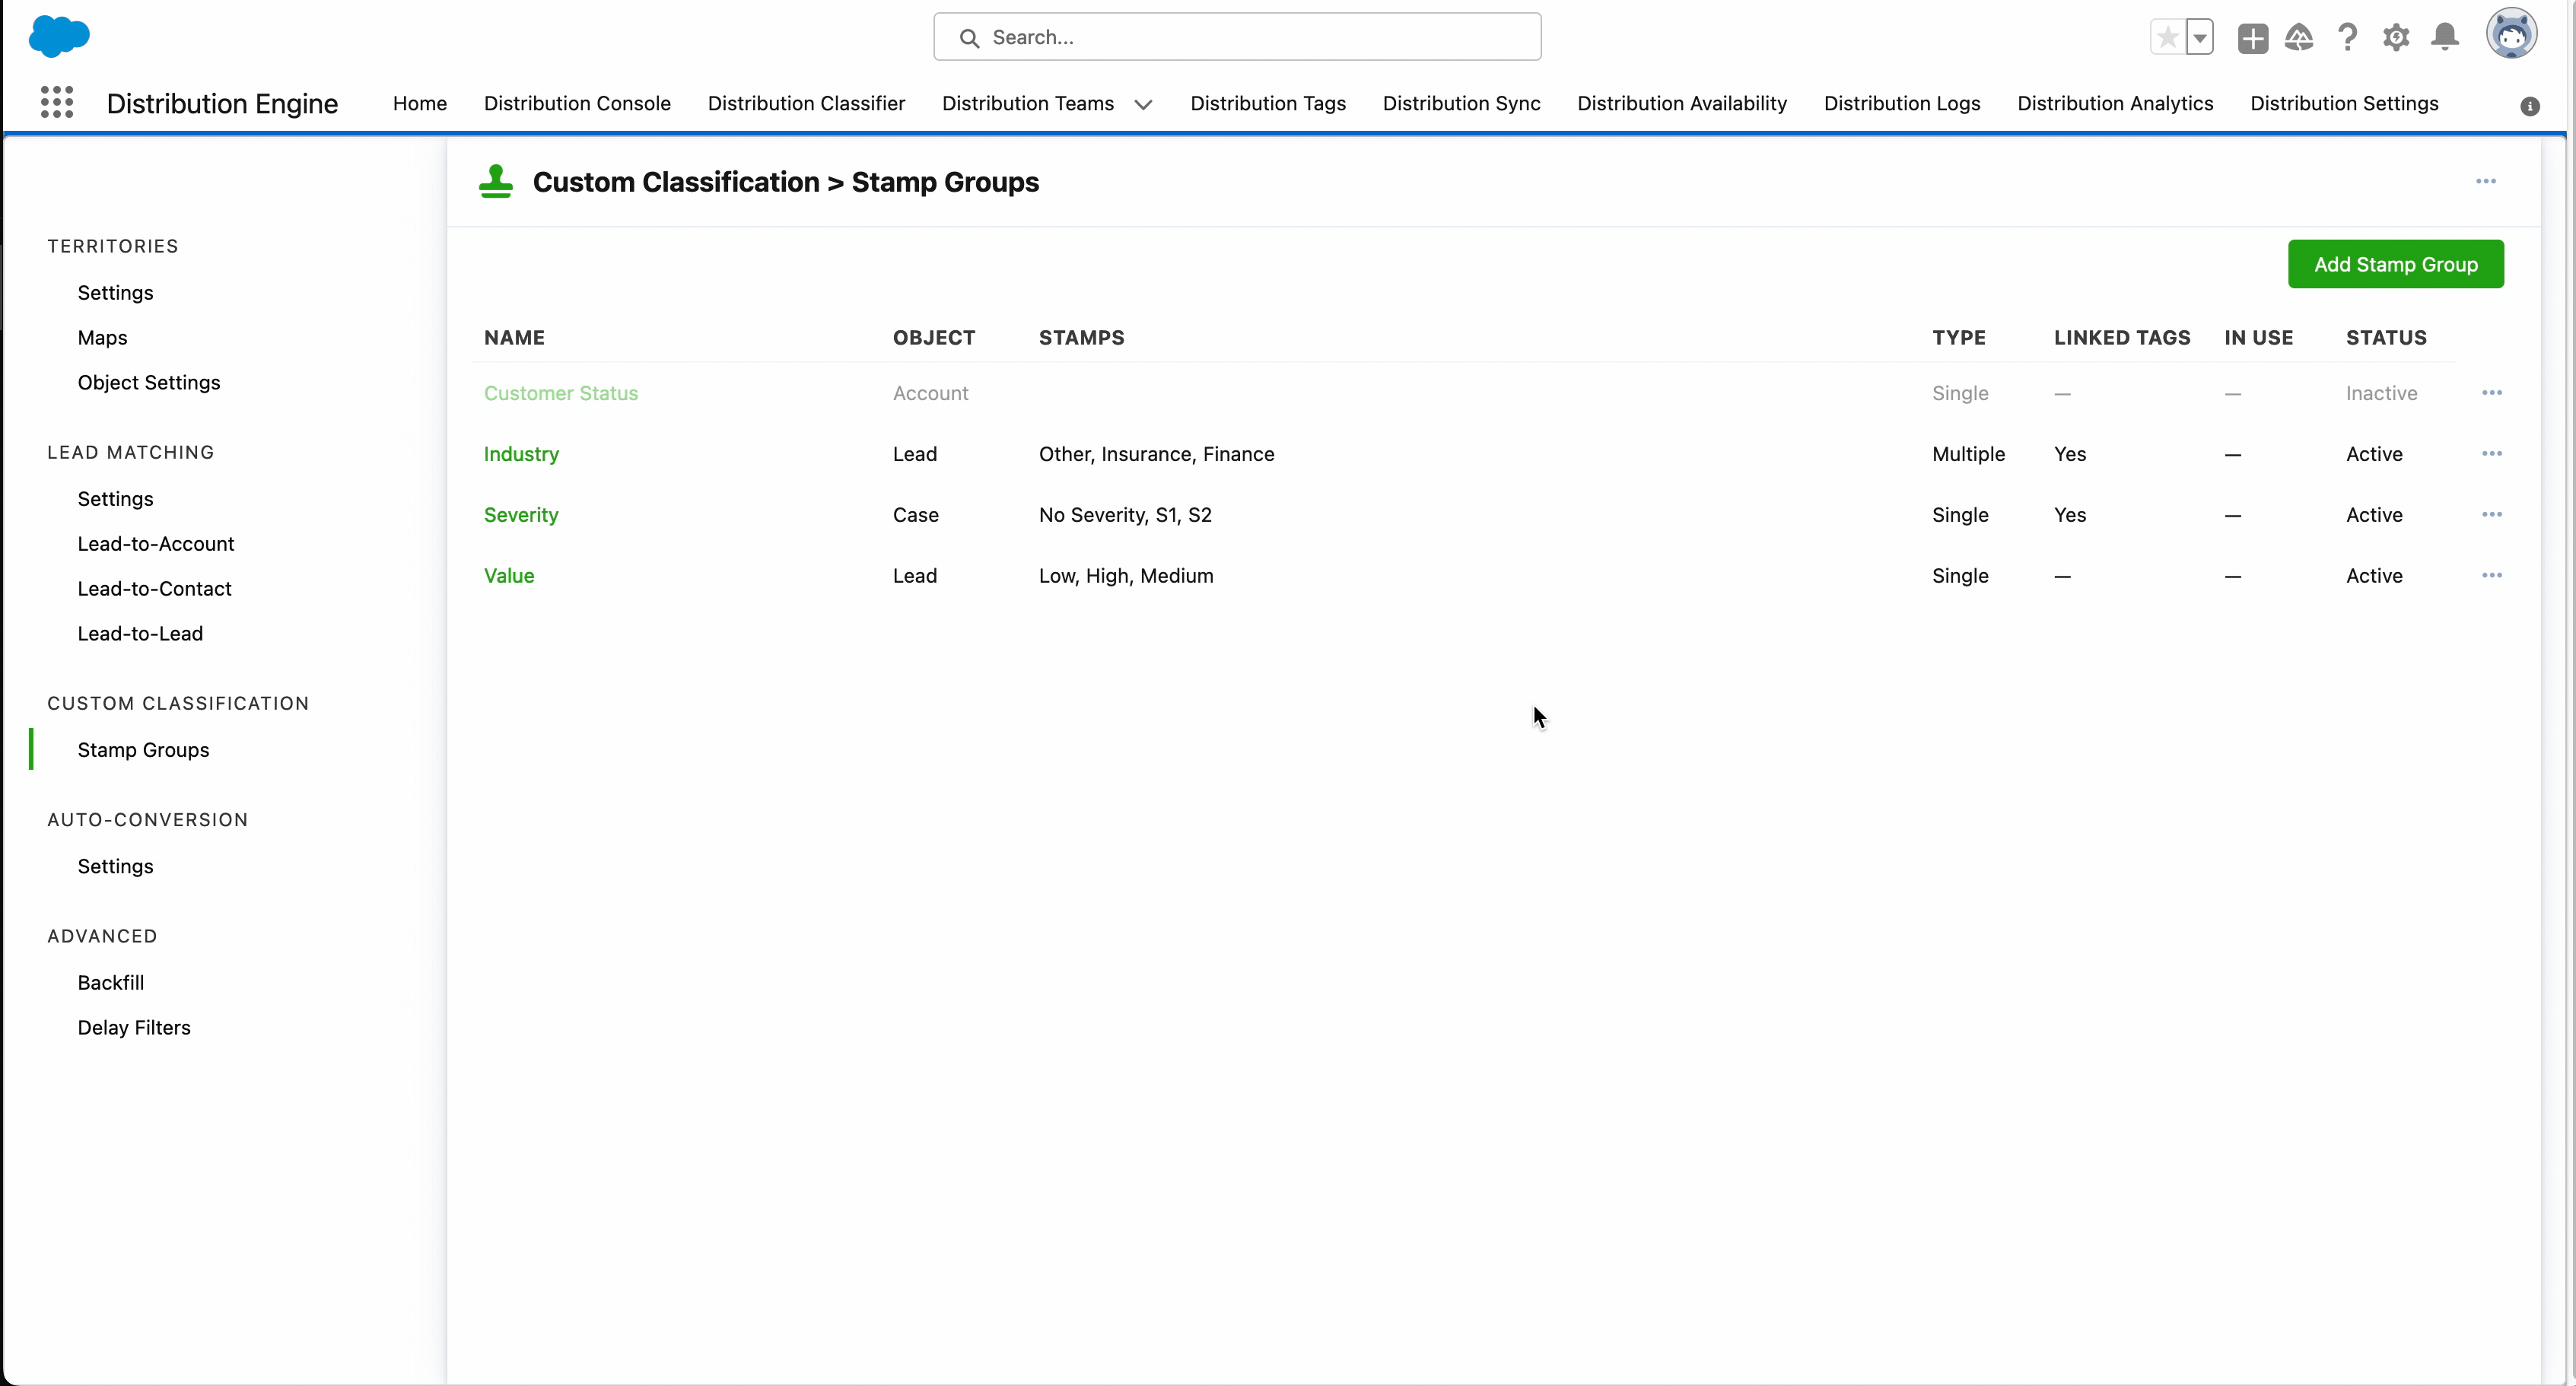Go to the Home tab
This screenshot has height=1386, width=2576.
[420, 103]
